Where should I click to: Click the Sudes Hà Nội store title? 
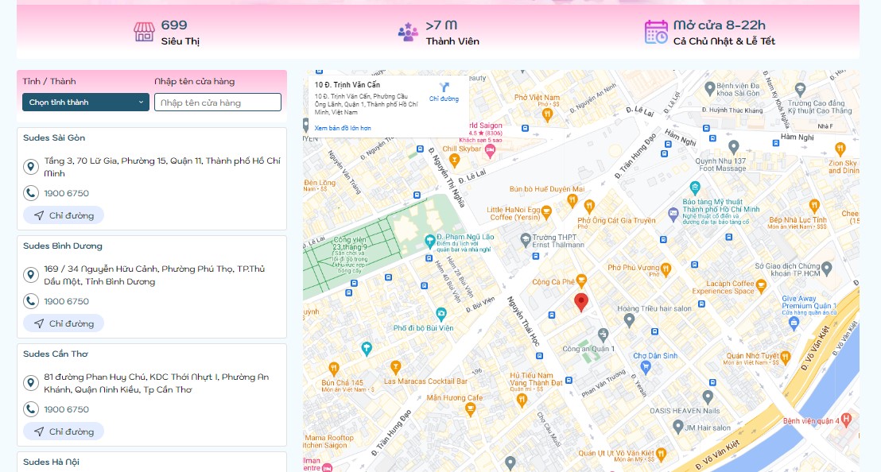pyautogui.click(x=51, y=462)
